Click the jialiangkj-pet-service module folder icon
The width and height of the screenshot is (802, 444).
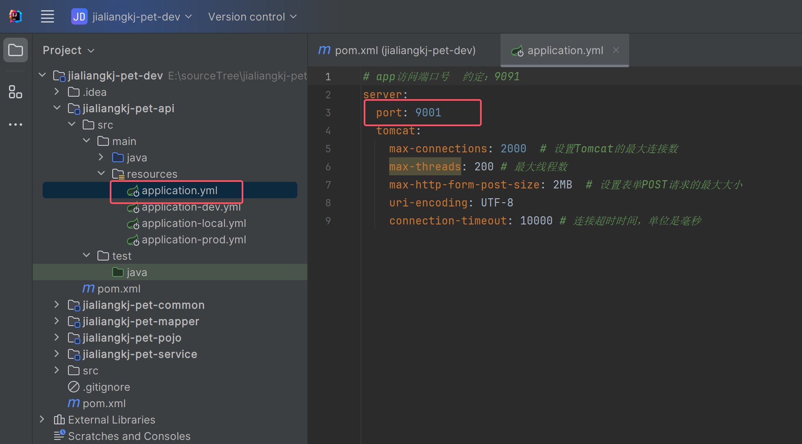pyautogui.click(x=74, y=354)
